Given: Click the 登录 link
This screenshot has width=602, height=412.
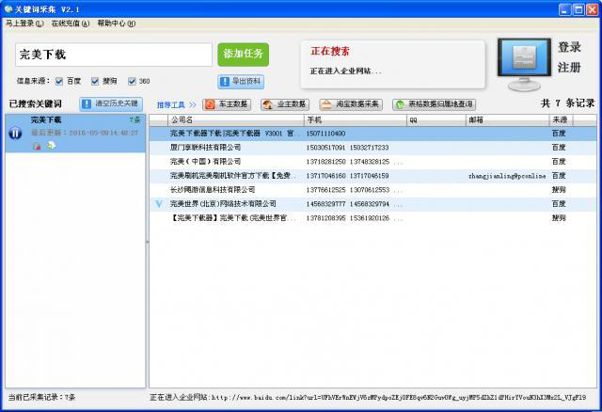Looking at the screenshot, I should coord(569,47).
